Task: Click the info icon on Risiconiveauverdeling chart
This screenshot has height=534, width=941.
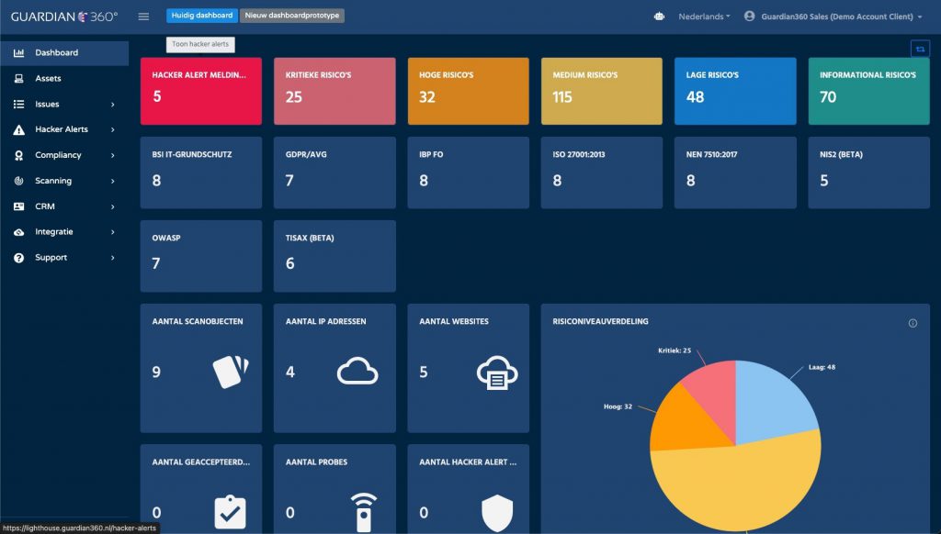Action: (913, 323)
